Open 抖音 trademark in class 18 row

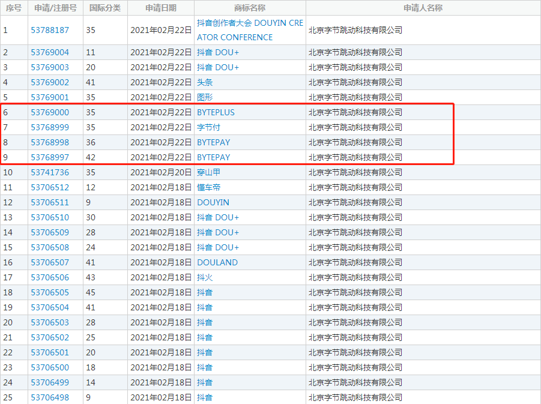coord(205,367)
